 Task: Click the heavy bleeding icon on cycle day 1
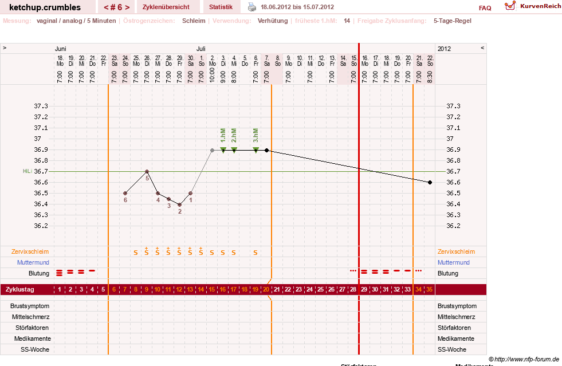[x=60, y=273]
